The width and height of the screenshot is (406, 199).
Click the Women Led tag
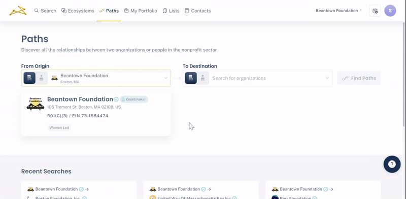coord(59,127)
